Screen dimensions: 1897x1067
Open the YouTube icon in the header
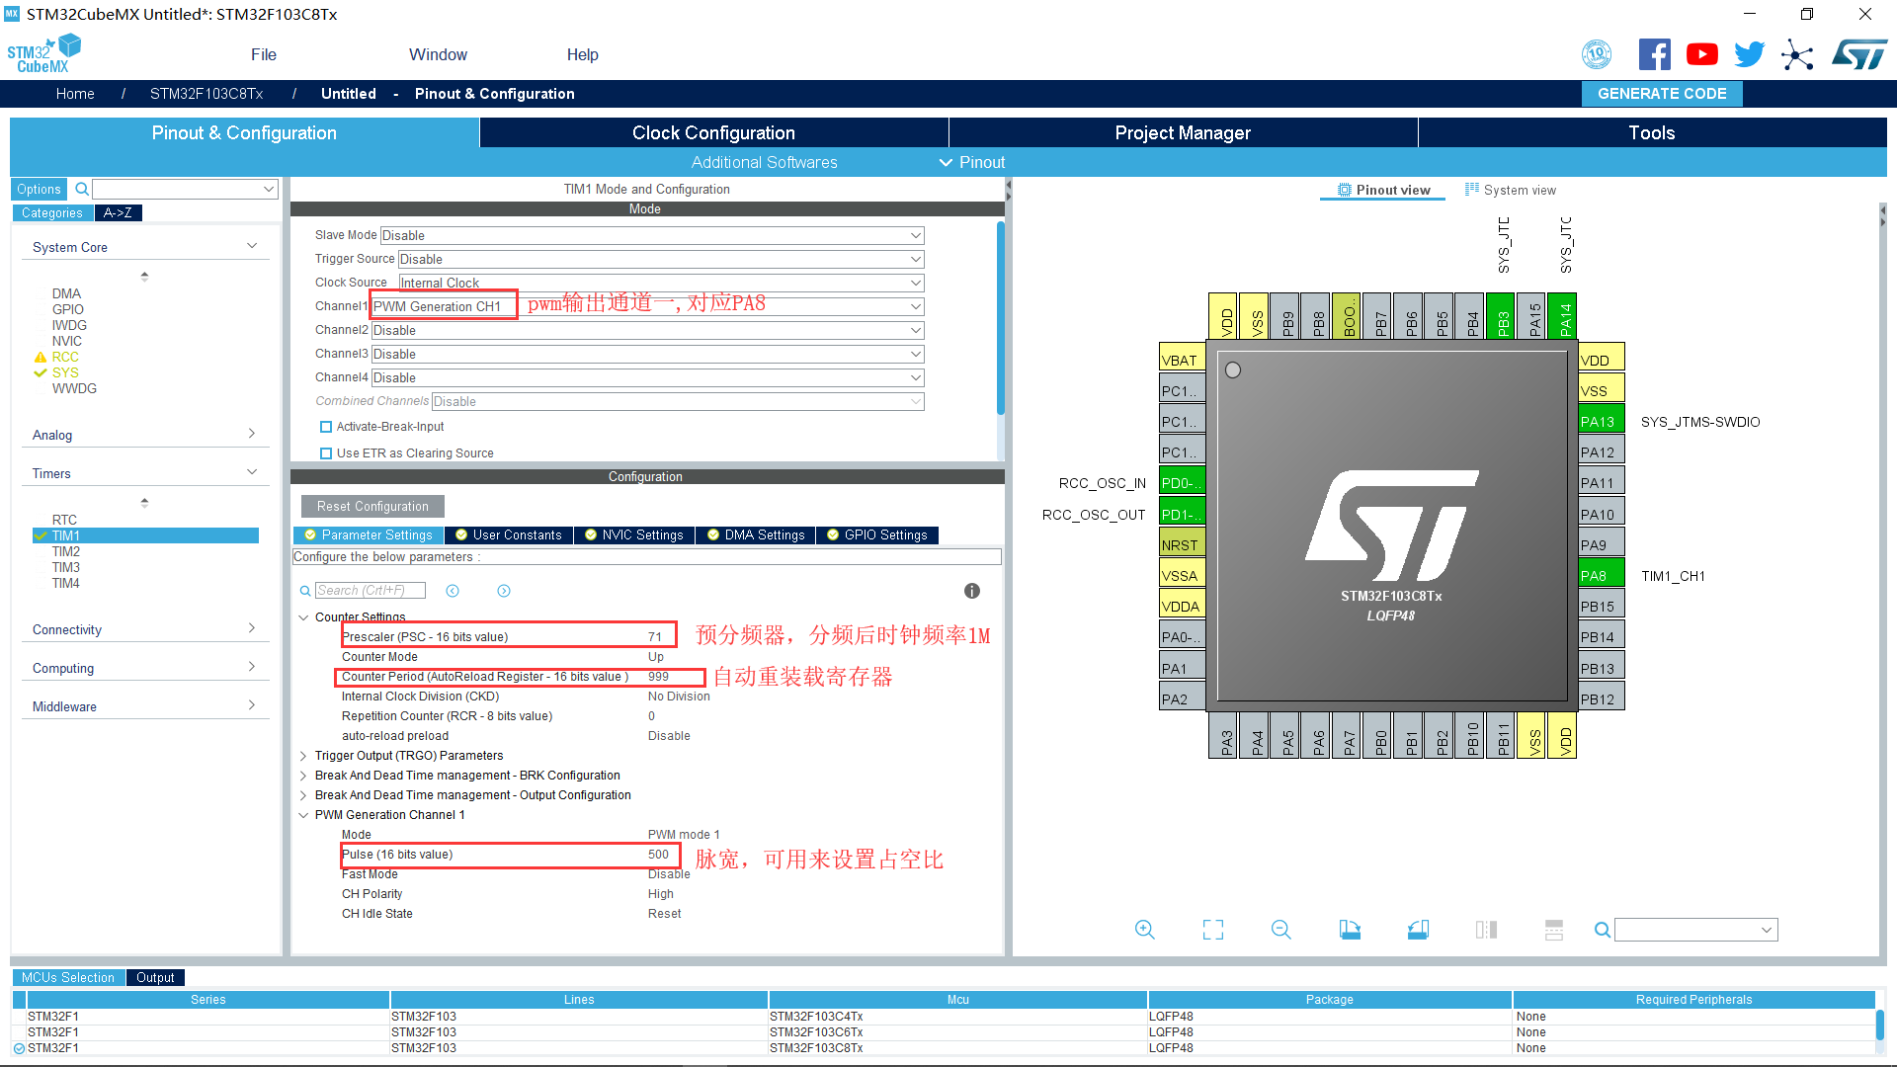coord(1701,54)
